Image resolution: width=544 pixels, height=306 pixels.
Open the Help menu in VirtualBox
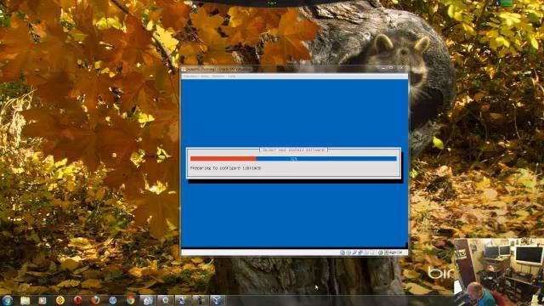232,76
